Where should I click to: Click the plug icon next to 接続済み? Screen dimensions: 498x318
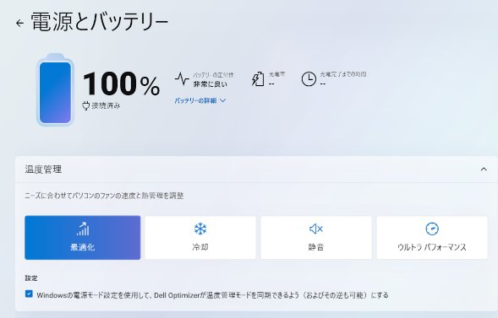click(x=85, y=105)
